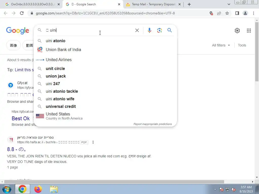Choose "uini atonio tackle" suggestion
This screenshot has height=194, width=259.
click(105, 91)
